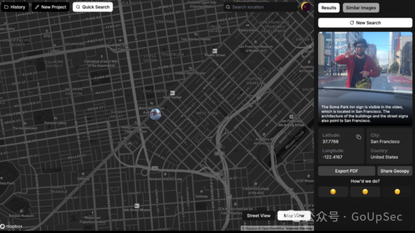The height and width of the screenshot is (233, 415).
Task: Rate the result with the right emoji
Action: (397, 191)
